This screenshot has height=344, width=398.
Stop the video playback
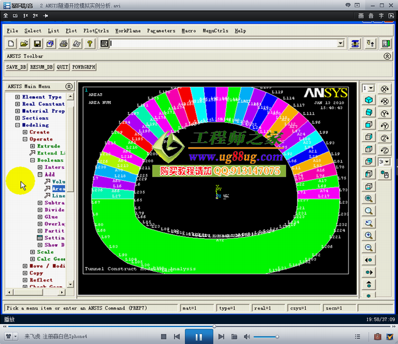(x=164, y=336)
